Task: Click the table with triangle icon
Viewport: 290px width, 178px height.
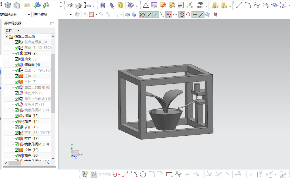Action: tap(154, 5)
